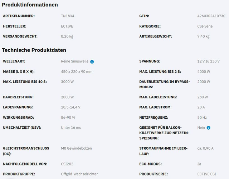The image size is (229, 179).
Task: Open info icon beside Balkonkraftwerke value Nein
Action: pyautogui.click(x=209, y=128)
